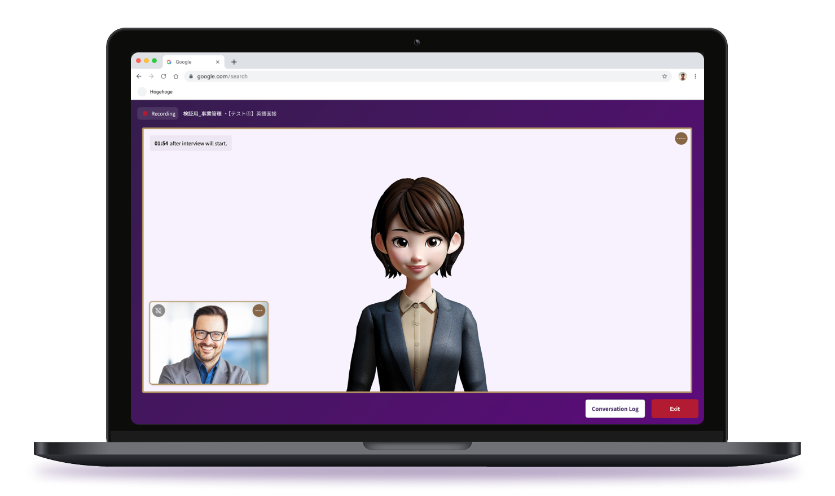Close the Google tab
835x496 pixels.
click(218, 62)
